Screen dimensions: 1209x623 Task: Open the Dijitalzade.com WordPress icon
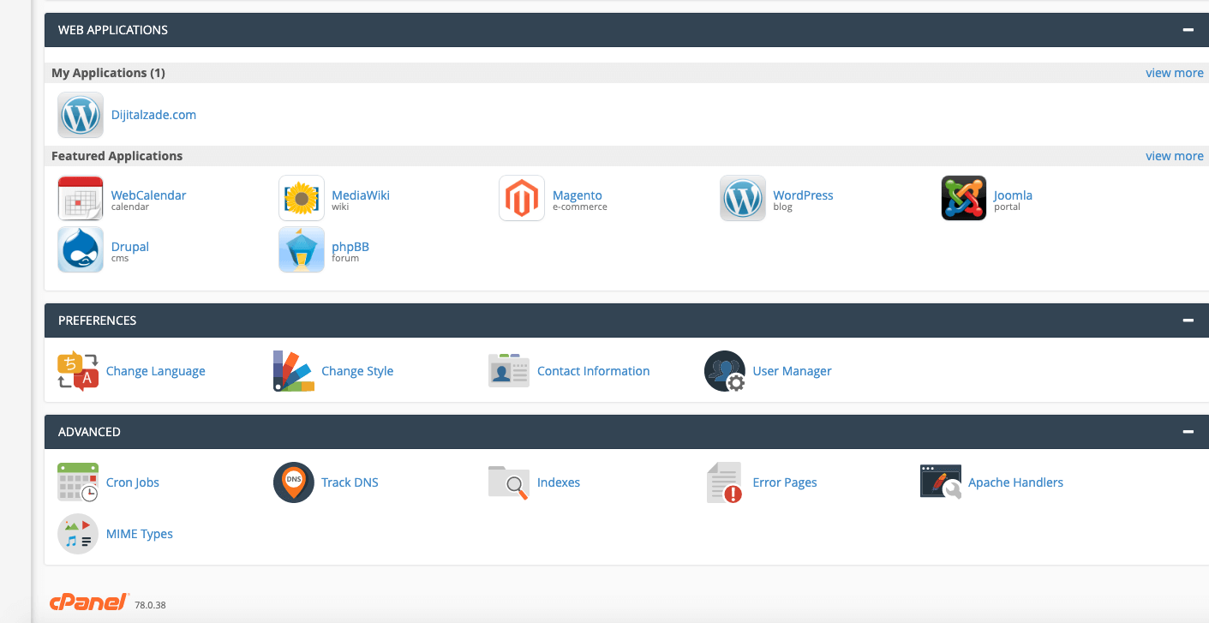(x=81, y=115)
